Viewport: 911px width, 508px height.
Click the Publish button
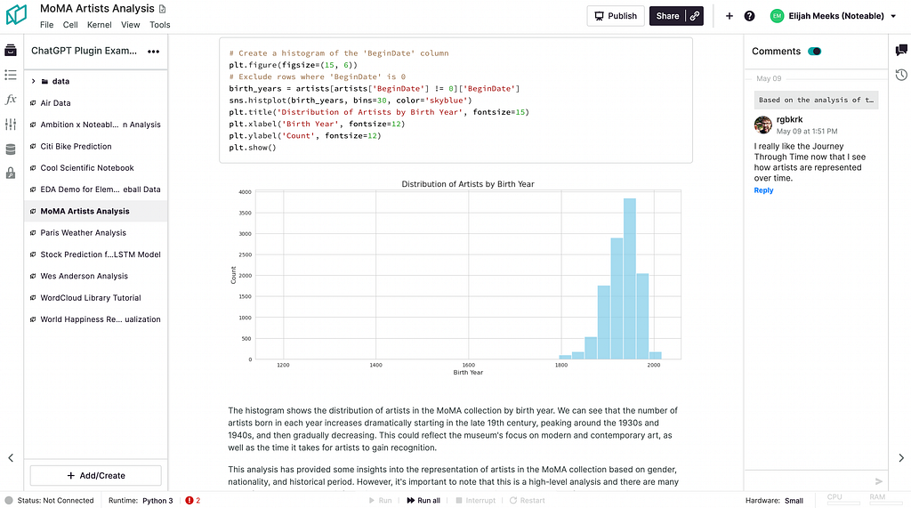coord(616,16)
